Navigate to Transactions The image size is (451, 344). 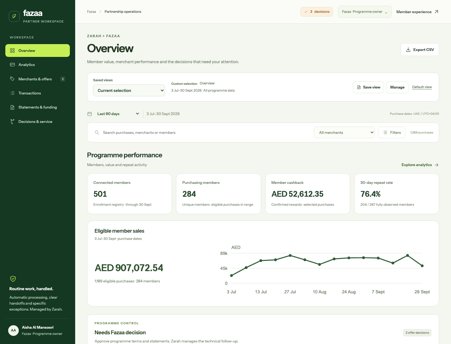[x=38, y=93]
